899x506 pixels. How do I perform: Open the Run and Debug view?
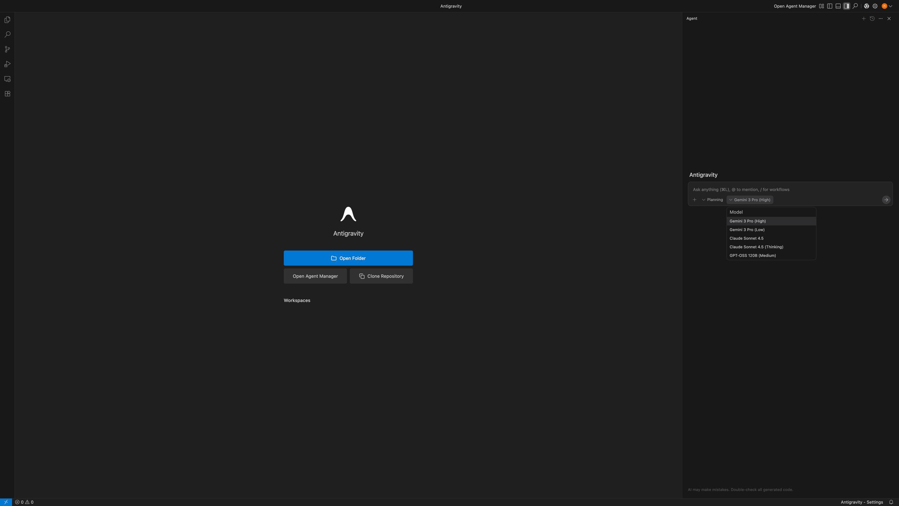click(7, 64)
